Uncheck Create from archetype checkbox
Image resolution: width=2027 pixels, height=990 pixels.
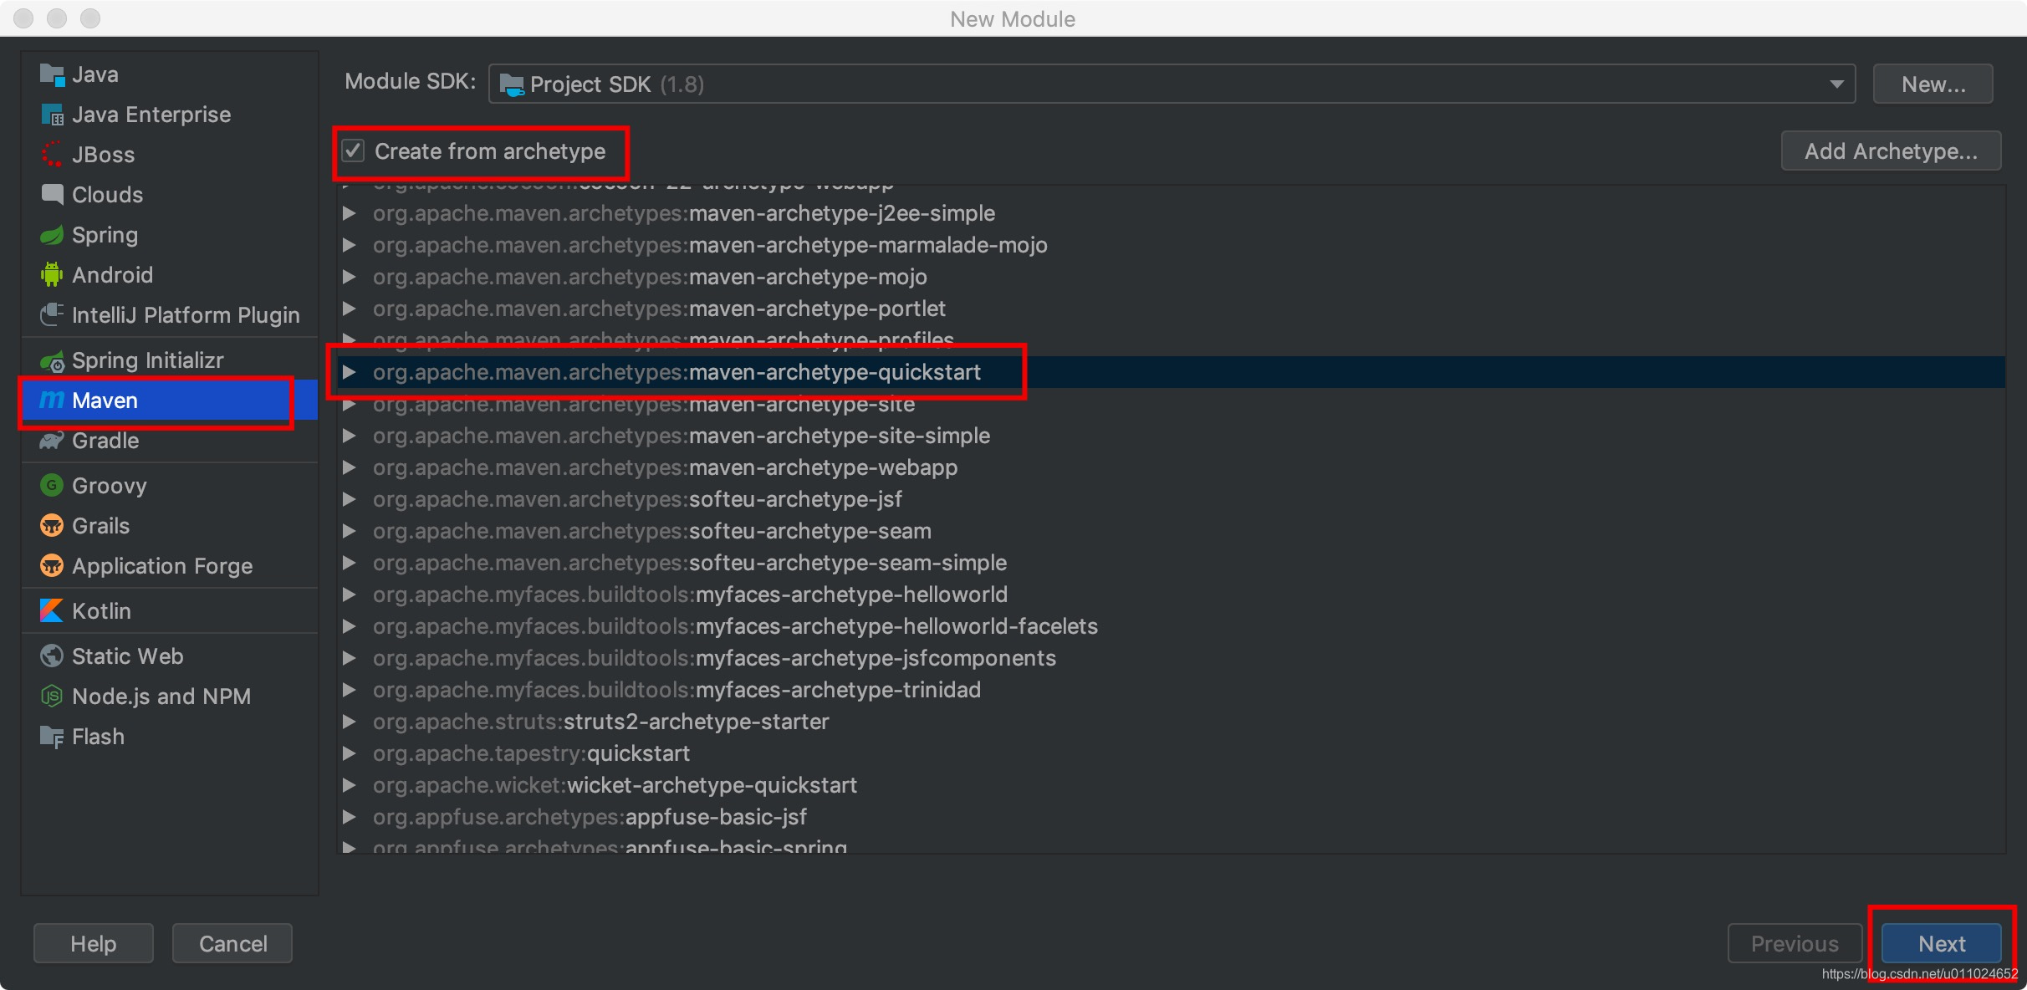354,151
